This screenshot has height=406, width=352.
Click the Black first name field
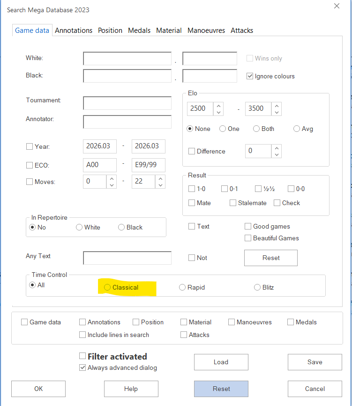pos(210,76)
